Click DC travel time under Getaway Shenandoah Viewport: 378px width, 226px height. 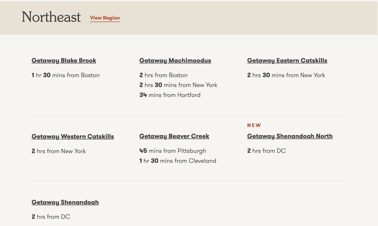point(51,217)
